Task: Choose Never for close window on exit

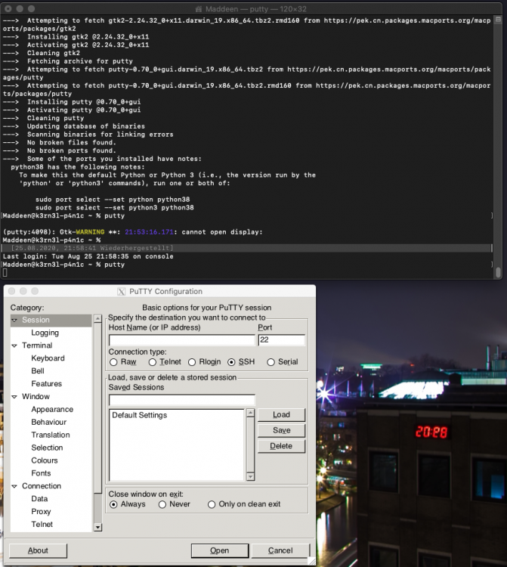Action: click(x=162, y=504)
